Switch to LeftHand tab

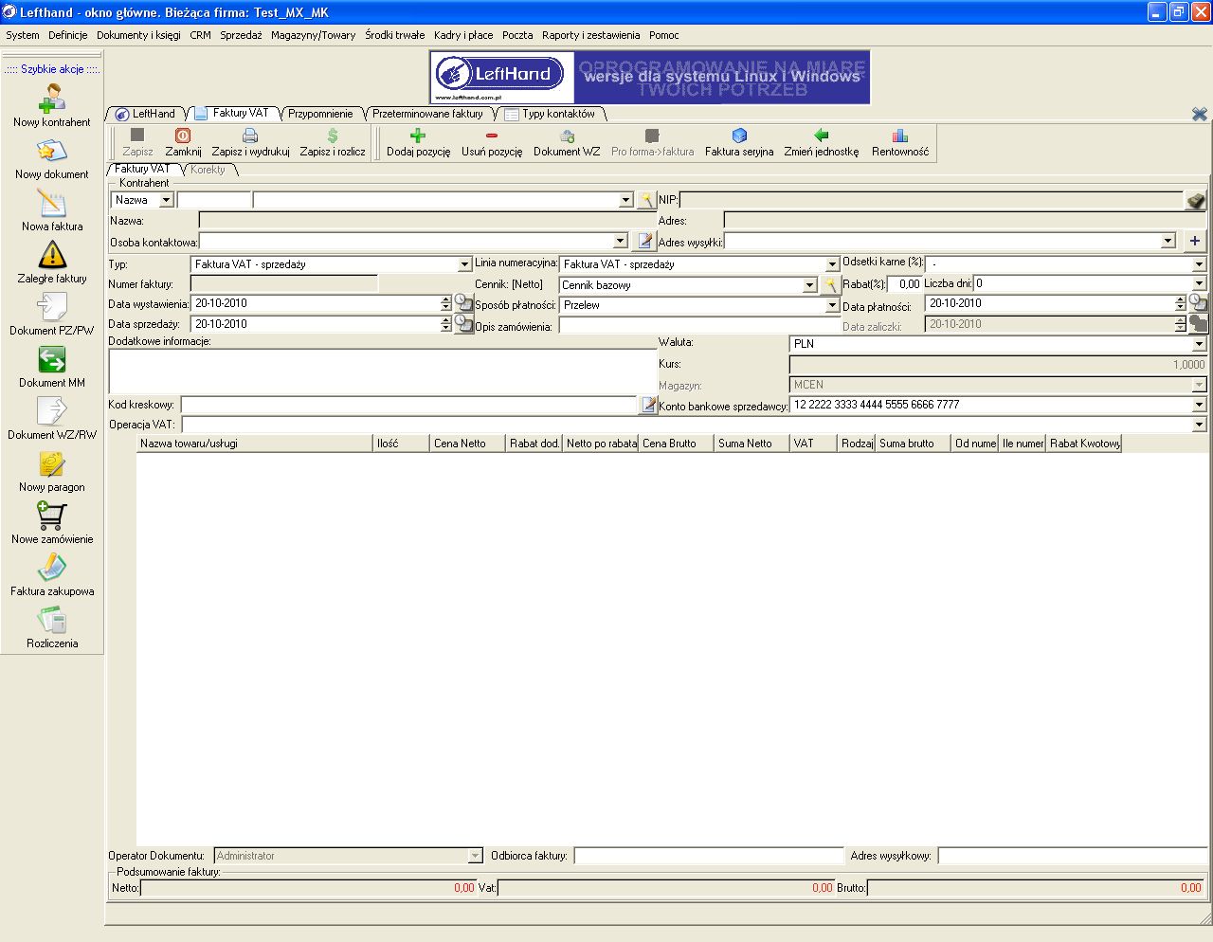[x=146, y=114]
